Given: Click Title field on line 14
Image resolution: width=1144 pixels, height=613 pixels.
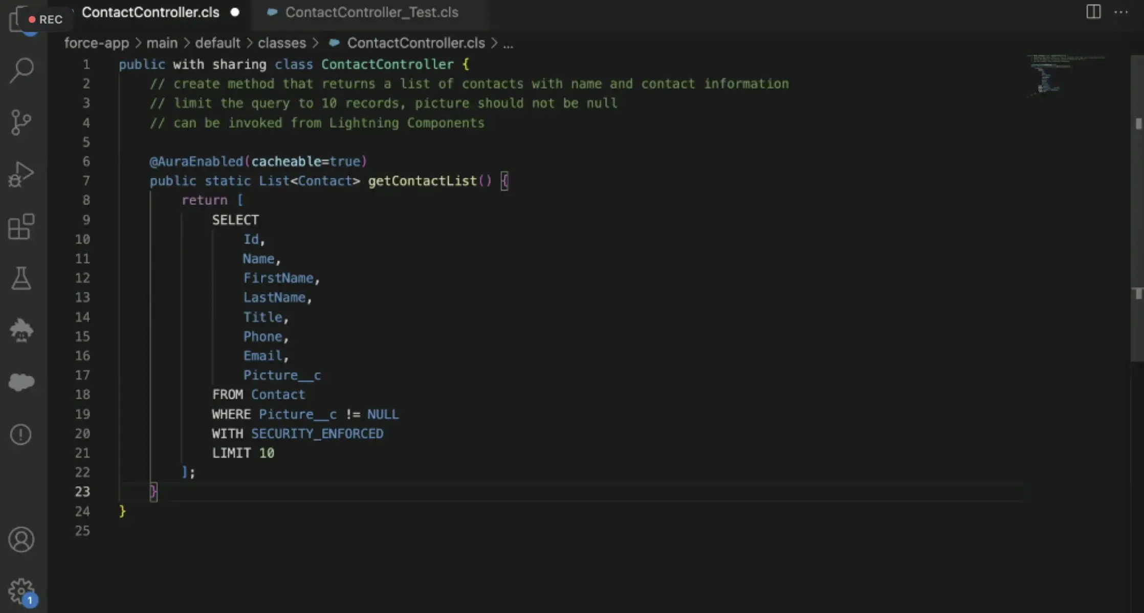Looking at the screenshot, I should click(x=262, y=317).
